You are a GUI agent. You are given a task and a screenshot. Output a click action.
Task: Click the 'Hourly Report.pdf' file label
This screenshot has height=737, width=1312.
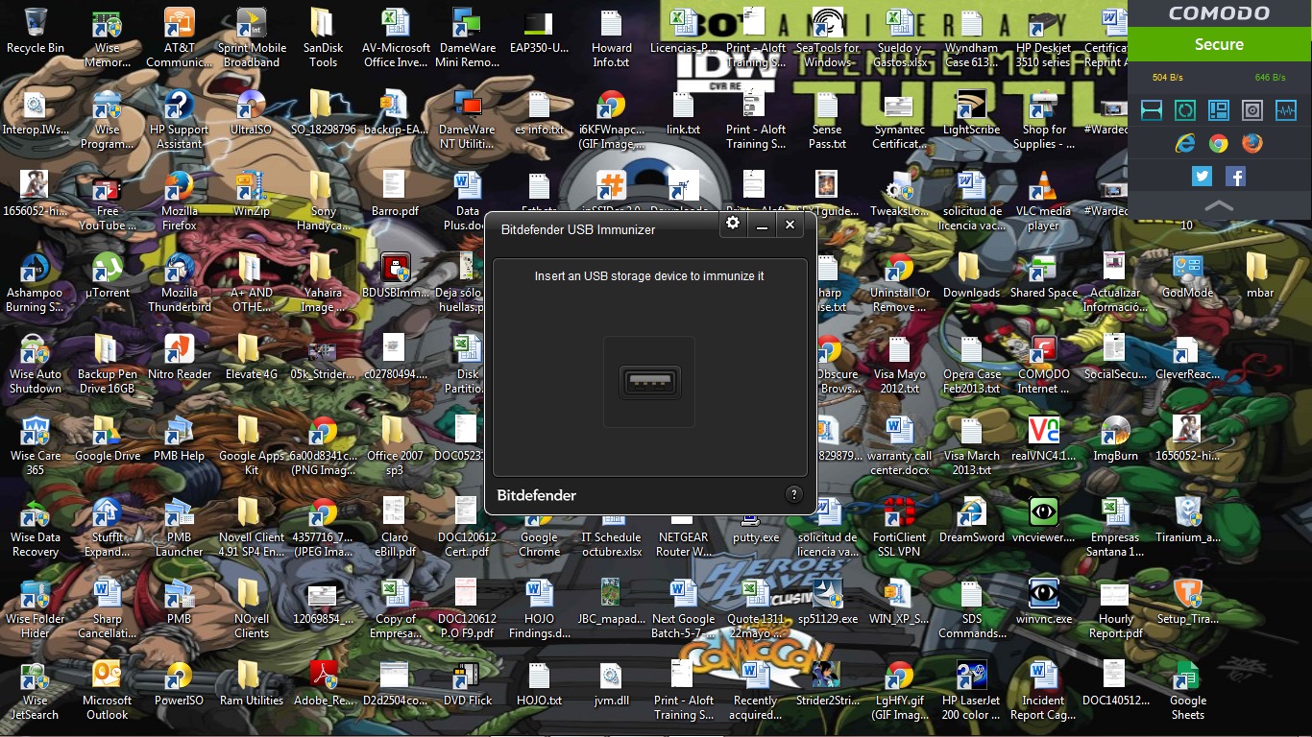pos(1116,626)
